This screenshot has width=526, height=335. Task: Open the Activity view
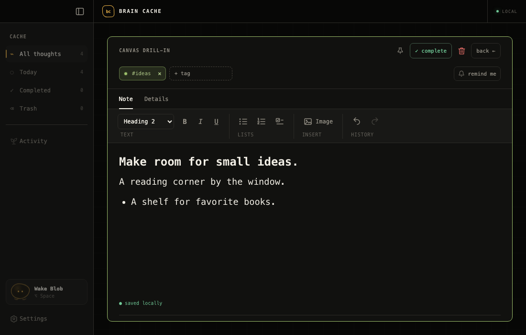click(x=47, y=141)
